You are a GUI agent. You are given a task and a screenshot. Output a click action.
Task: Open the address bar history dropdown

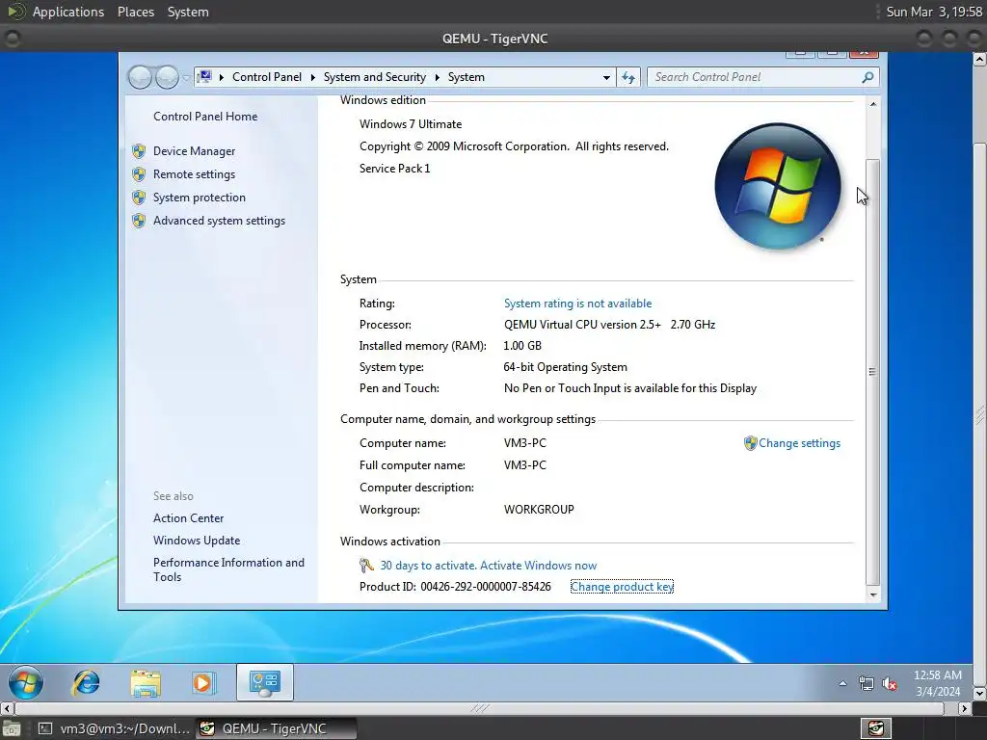(x=606, y=77)
